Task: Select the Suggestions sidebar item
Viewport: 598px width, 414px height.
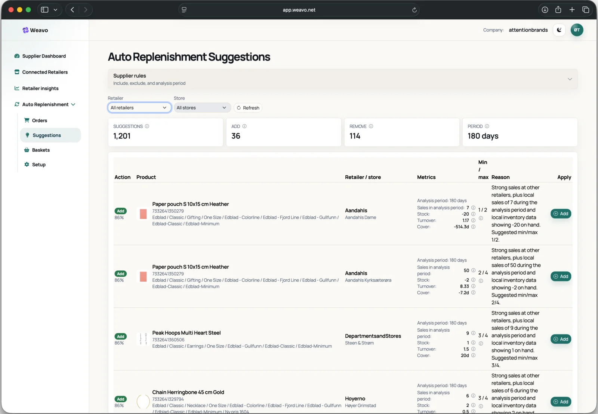Action: (50, 135)
